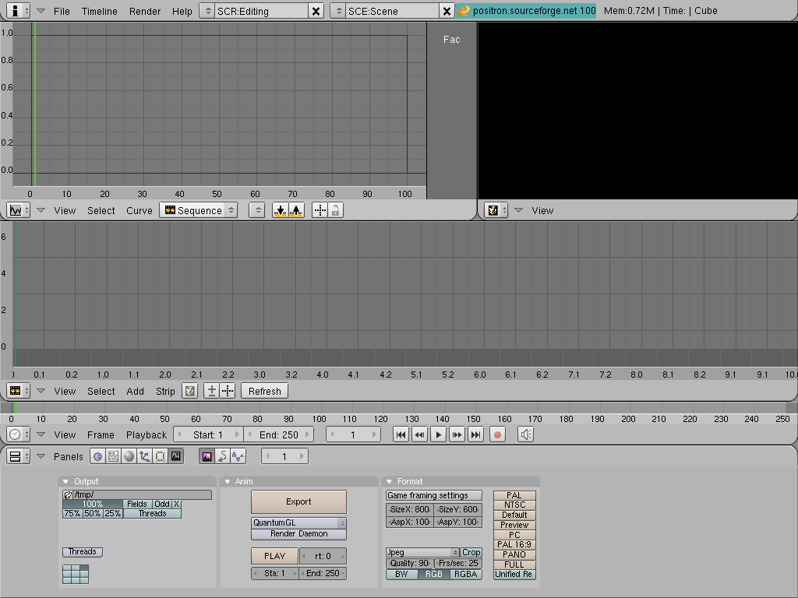Click the rewind playback button
The width and height of the screenshot is (798, 598).
pyautogui.click(x=420, y=434)
